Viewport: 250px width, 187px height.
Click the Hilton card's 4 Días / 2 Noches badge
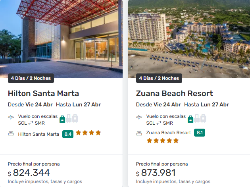point(31,78)
